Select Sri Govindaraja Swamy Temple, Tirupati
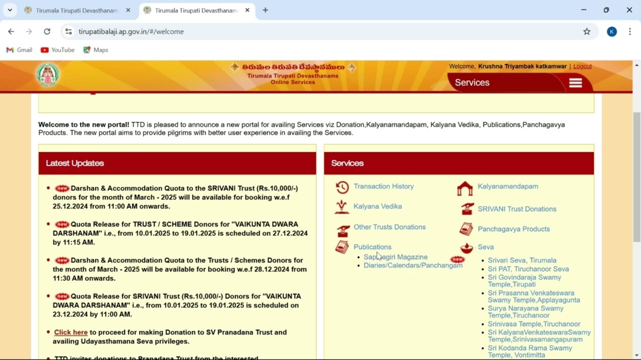 [524, 281]
